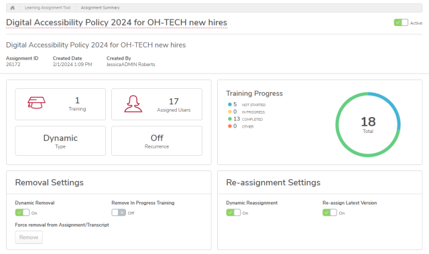
Task: Click the Training Progress heading
Action: point(255,94)
